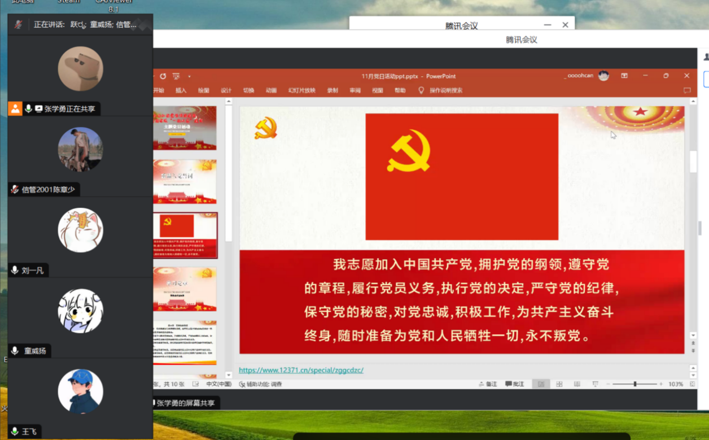The height and width of the screenshot is (440, 709).
Task: Switch to Slide Sorter view icon
Action: [x=559, y=384]
